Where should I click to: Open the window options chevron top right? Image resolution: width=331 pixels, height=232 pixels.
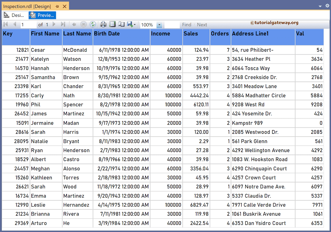pos(320,6)
